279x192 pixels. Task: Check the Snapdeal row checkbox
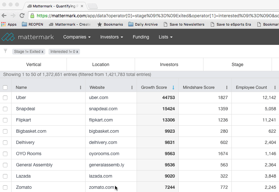(x=5, y=109)
